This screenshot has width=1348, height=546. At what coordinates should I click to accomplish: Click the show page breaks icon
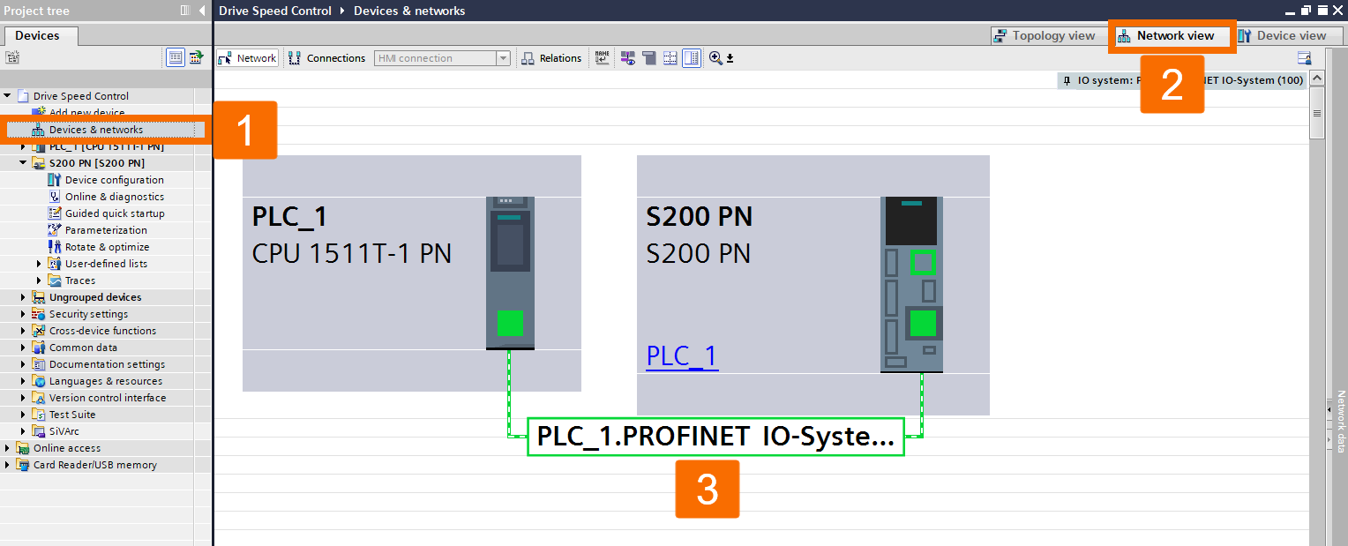[x=649, y=58]
